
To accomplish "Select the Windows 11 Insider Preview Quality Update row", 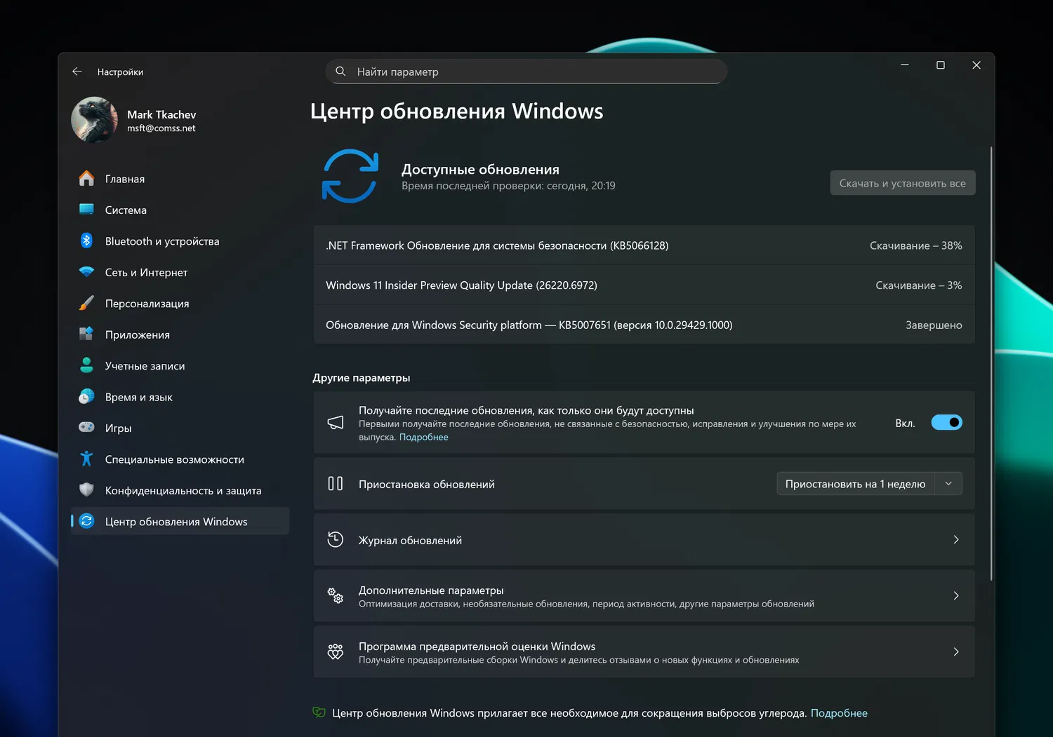I will click(x=644, y=285).
